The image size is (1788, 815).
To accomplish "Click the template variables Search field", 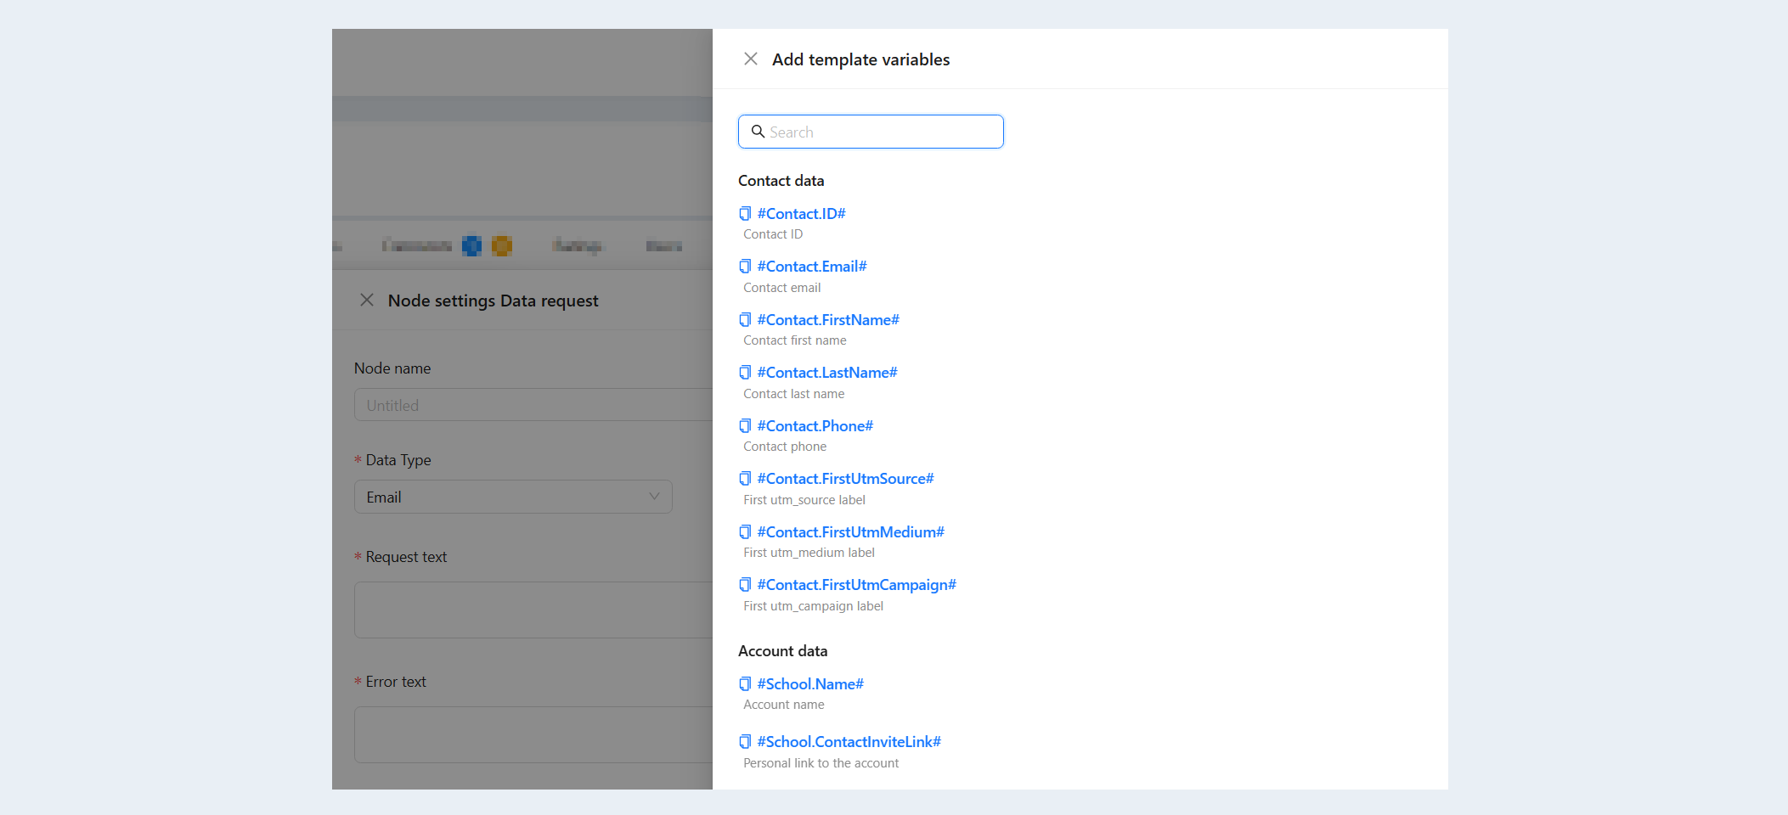I will click(871, 132).
